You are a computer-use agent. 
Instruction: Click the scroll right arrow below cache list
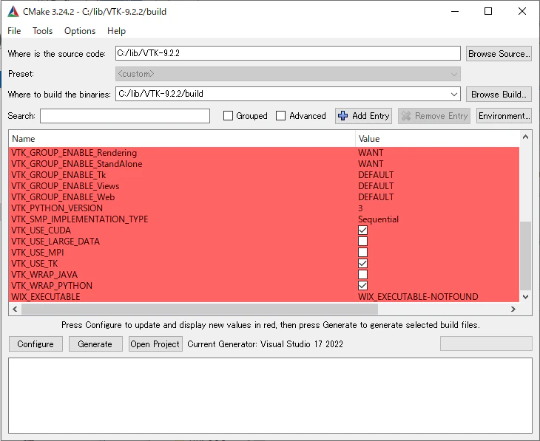pyautogui.click(x=513, y=309)
